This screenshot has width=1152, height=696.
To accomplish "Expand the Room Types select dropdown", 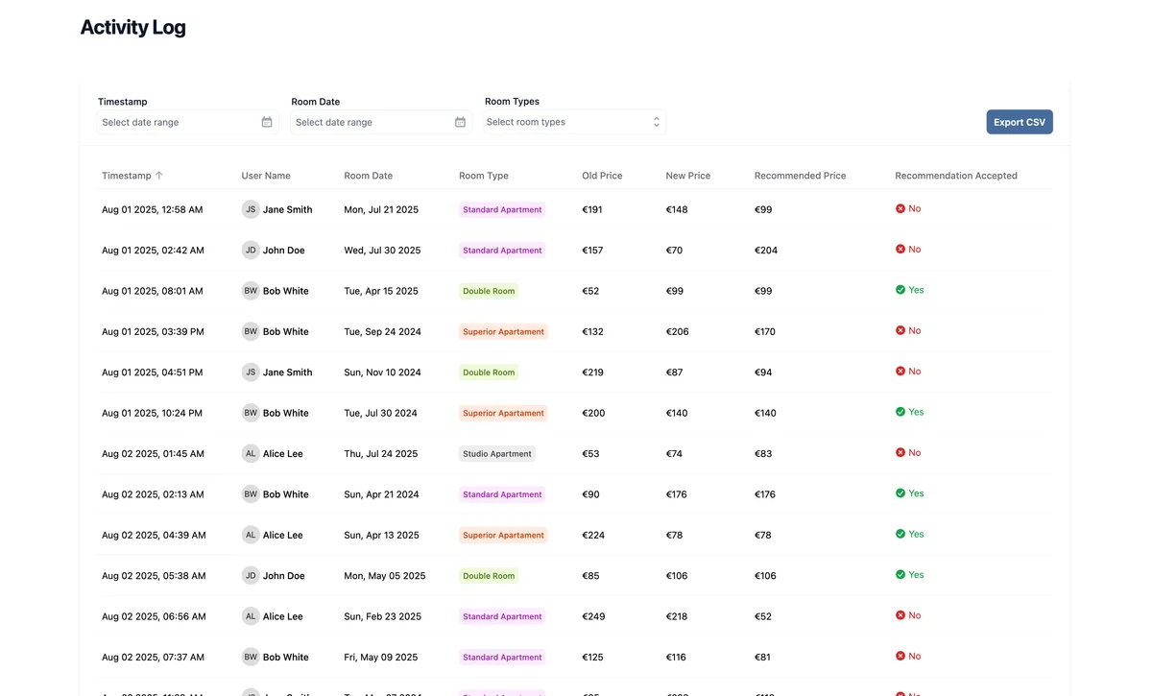I will tap(574, 122).
